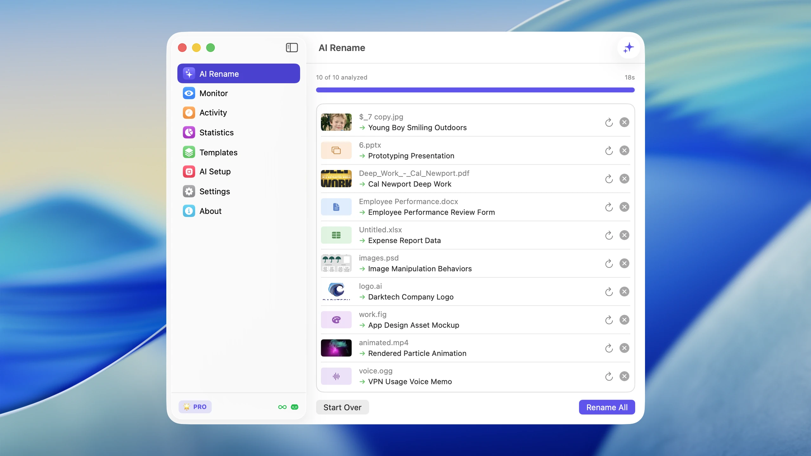The height and width of the screenshot is (456, 811).
Task: Click the analysis progress bar
Action: pyautogui.click(x=475, y=90)
